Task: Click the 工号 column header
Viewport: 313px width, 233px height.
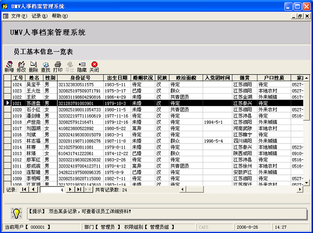Action: click(x=18, y=78)
